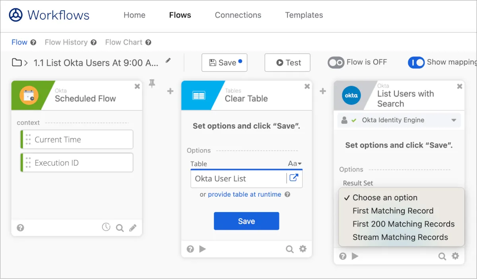
Task: Select First 200 Matching Records option
Action: point(403,224)
